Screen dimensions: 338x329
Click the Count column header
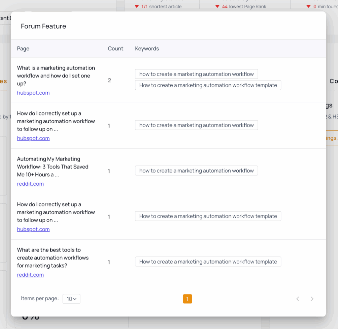(116, 49)
